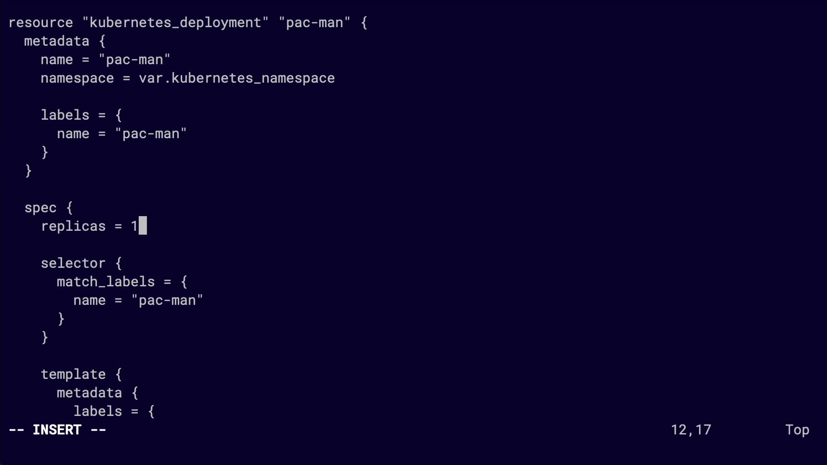Click the "kubernetes_deployment" resource type string

pos(175,22)
